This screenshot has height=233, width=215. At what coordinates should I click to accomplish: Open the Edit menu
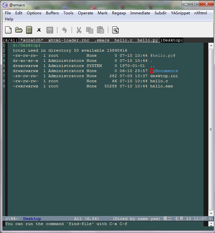19,13
